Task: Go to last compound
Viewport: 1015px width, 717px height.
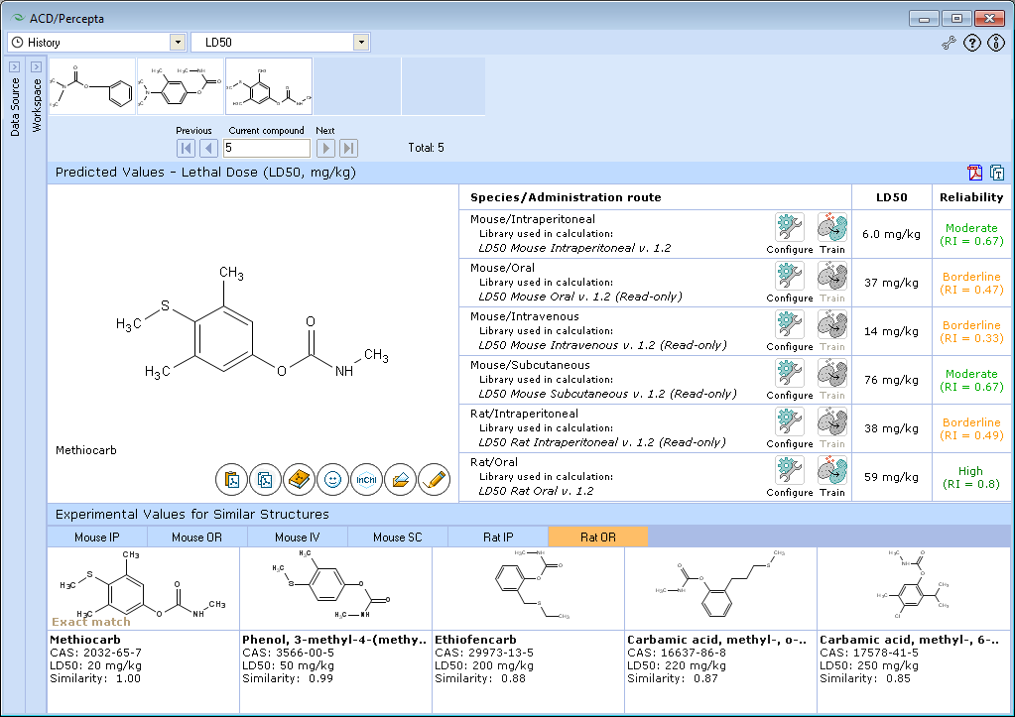Action: tap(348, 148)
